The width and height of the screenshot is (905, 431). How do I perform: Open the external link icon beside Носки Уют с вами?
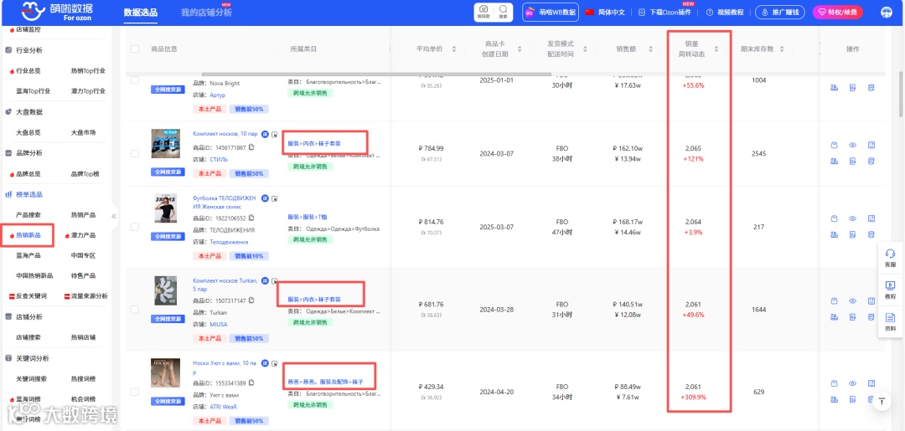click(275, 363)
